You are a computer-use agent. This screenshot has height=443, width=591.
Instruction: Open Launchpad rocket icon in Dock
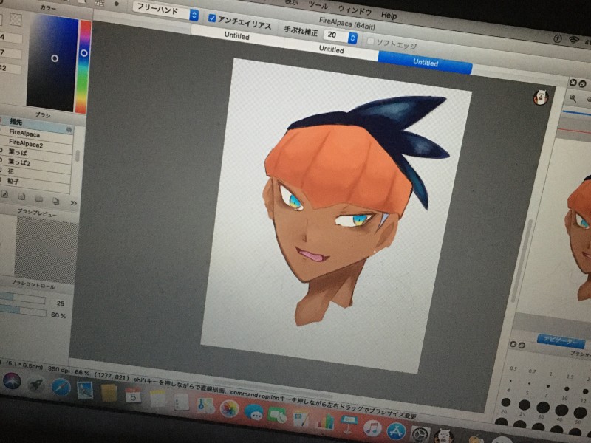36,384
